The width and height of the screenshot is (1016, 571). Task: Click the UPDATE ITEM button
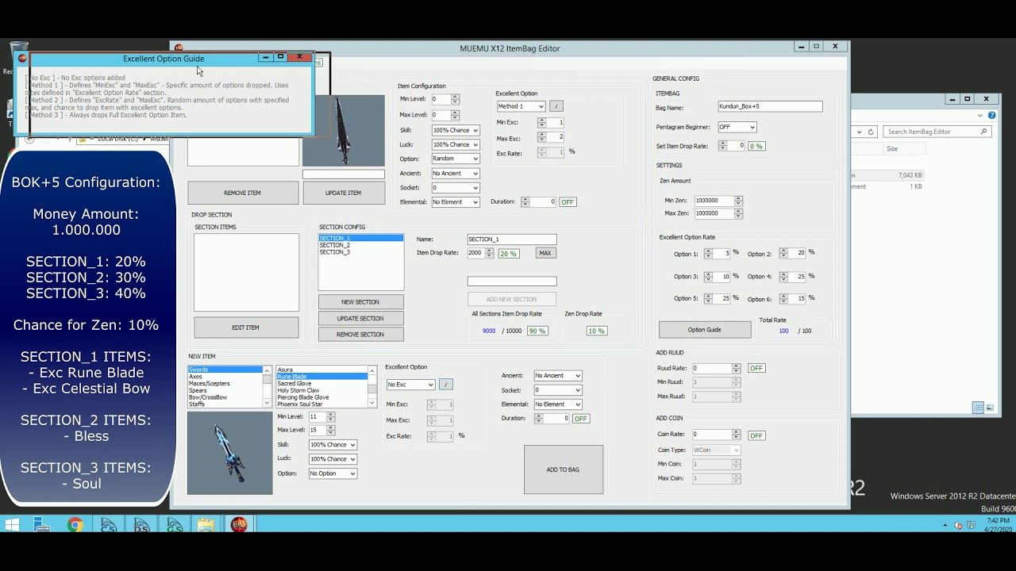(343, 193)
